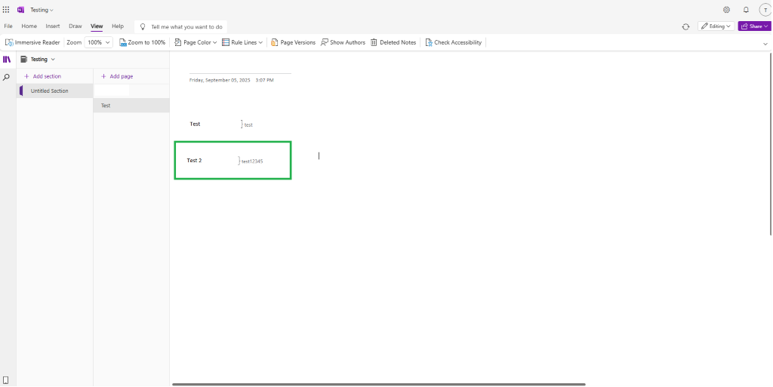Click the notebooks library icon in sidebar
This screenshot has width=773, height=387.
(6, 59)
